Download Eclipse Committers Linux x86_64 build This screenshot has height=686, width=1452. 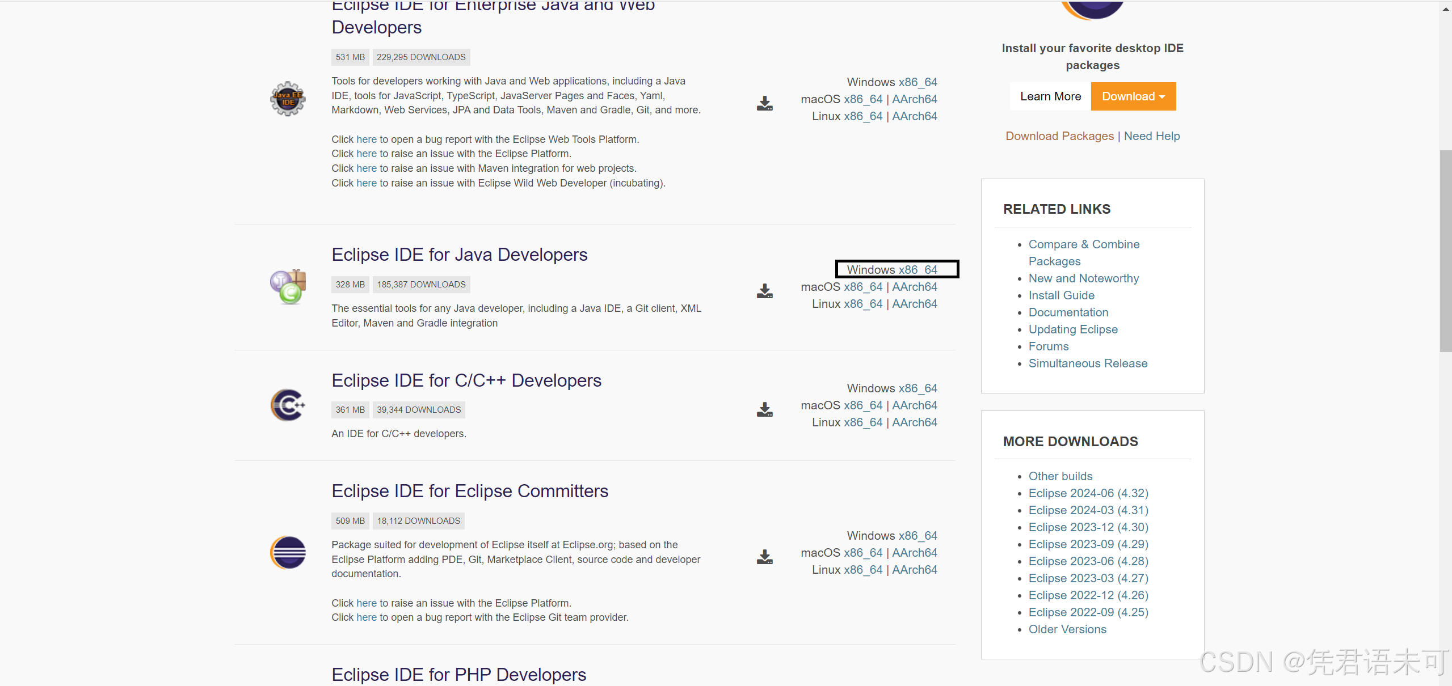863,570
